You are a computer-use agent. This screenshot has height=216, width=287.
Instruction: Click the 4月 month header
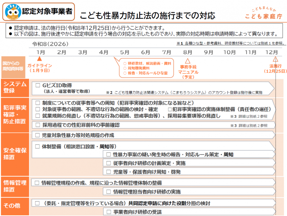104,52
